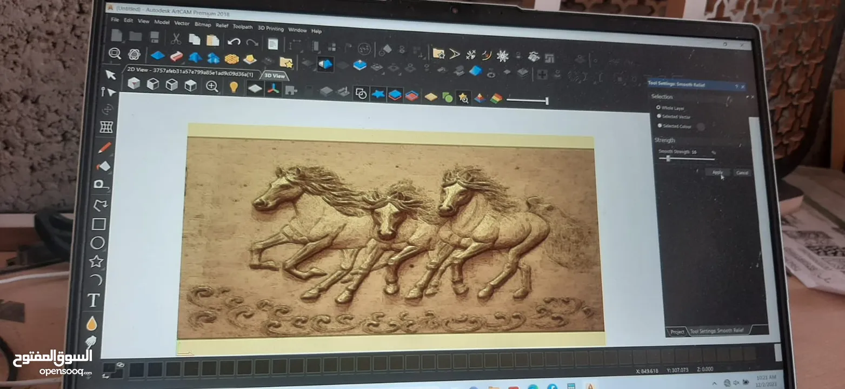The image size is (845, 389).
Task: Save model using the floppy disk icon
Action: [155, 37]
